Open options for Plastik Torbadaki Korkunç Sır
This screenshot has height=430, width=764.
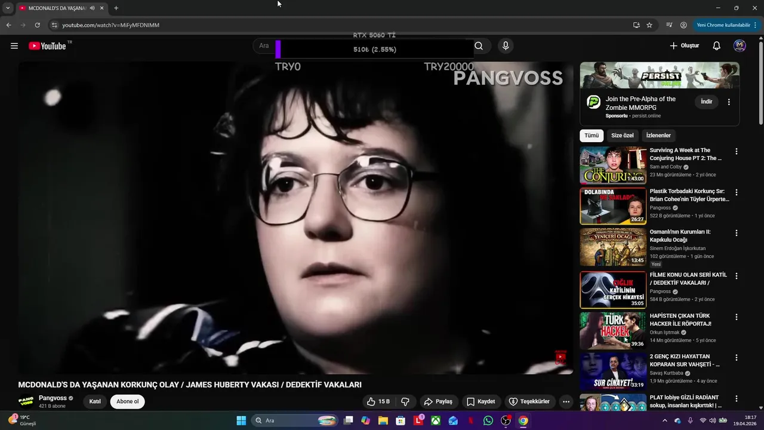pyautogui.click(x=736, y=192)
